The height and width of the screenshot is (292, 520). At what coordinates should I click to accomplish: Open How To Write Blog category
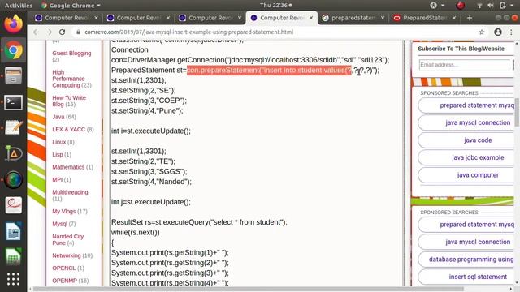click(x=69, y=101)
